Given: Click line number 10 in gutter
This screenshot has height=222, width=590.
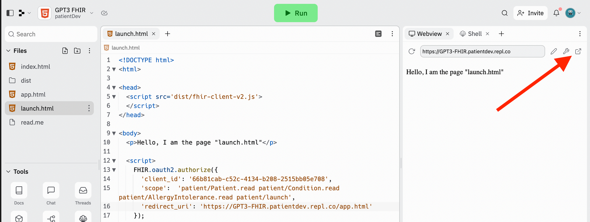Looking at the screenshot, I should (x=107, y=143).
